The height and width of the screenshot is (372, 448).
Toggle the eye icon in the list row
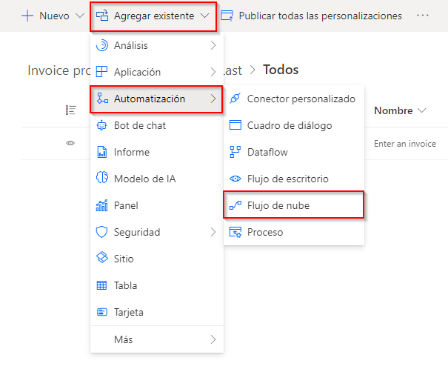tap(70, 143)
